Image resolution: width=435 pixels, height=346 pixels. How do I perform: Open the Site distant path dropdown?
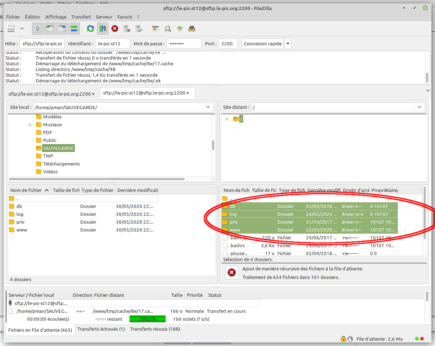420,107
